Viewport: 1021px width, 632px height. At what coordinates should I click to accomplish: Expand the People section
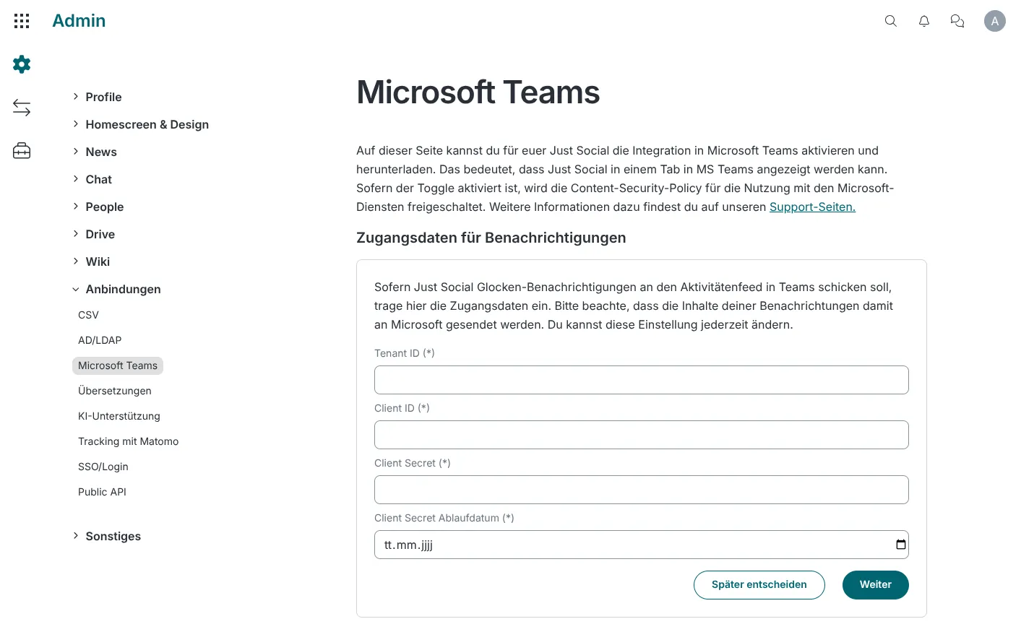(x=98, y=207)
